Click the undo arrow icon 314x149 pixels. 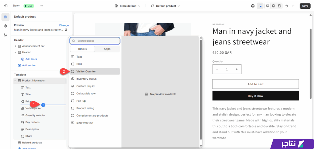tap(287, 6)
